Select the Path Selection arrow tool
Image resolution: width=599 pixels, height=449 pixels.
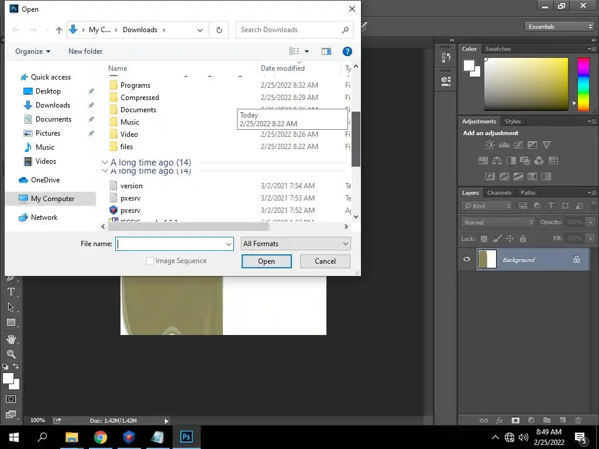pos(11,307)
